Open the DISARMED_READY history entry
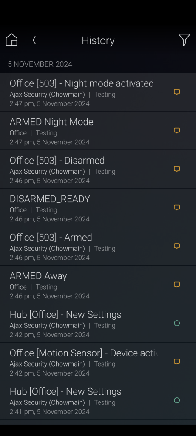The image size is (196, 436). click(98, 208)
